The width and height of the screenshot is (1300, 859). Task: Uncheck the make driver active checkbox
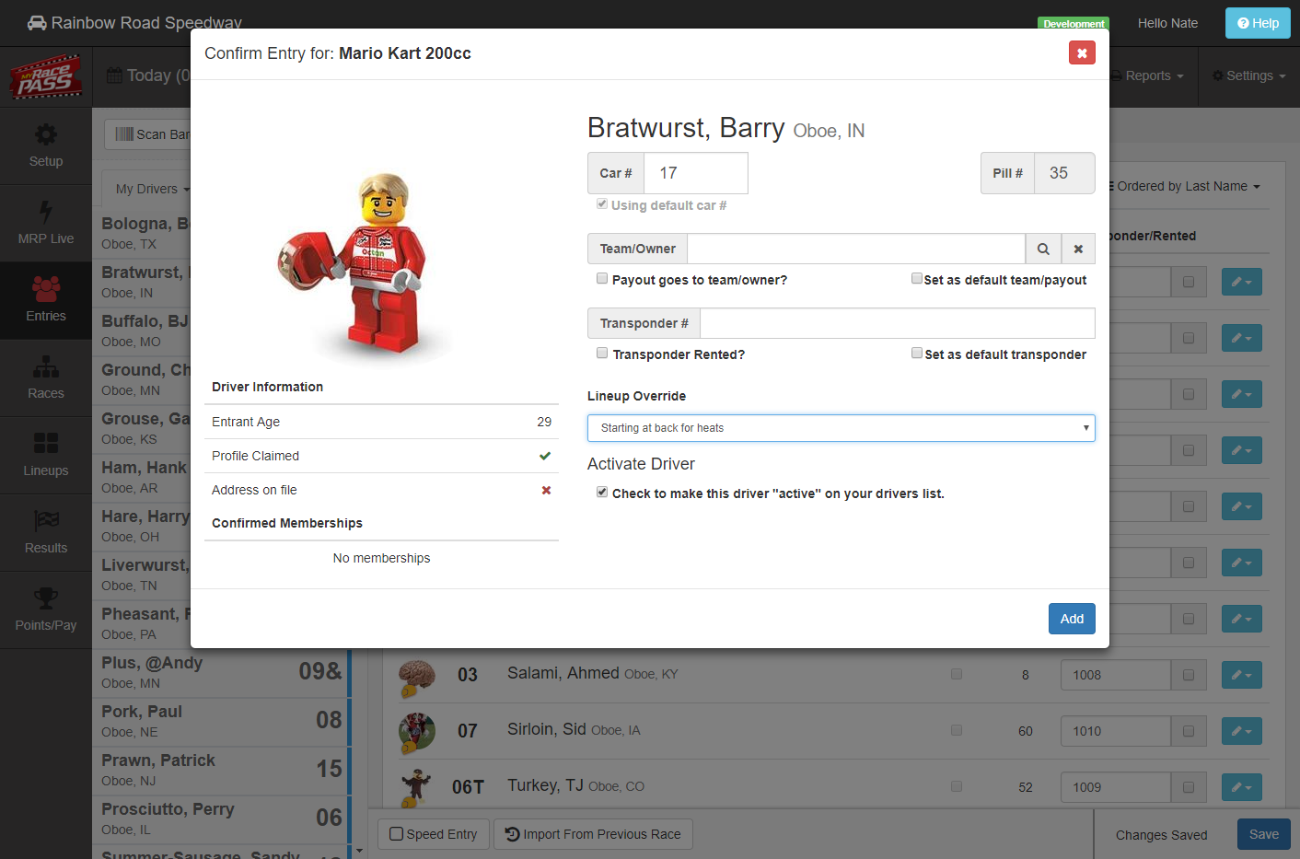tap(602, 492)
